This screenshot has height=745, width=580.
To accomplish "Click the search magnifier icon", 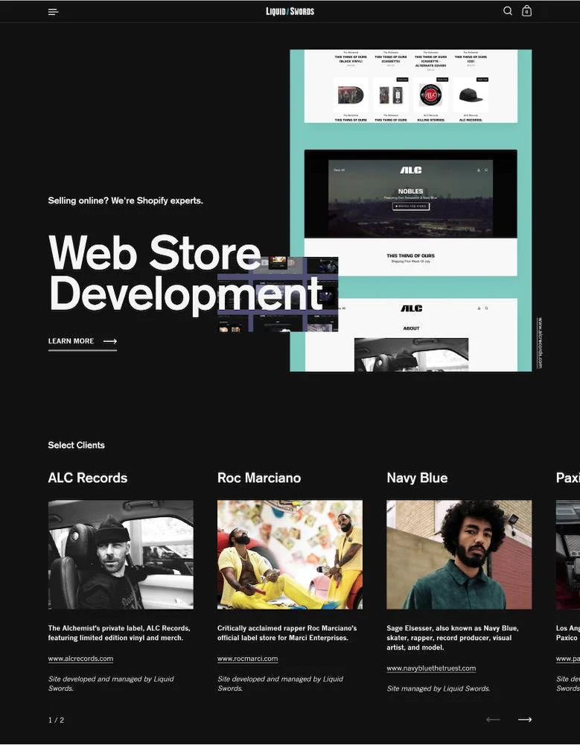I will pos(508,11).
